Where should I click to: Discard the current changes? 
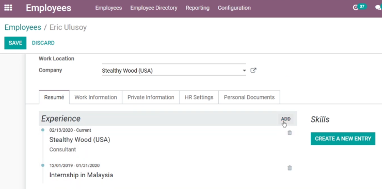coord(43,43)
